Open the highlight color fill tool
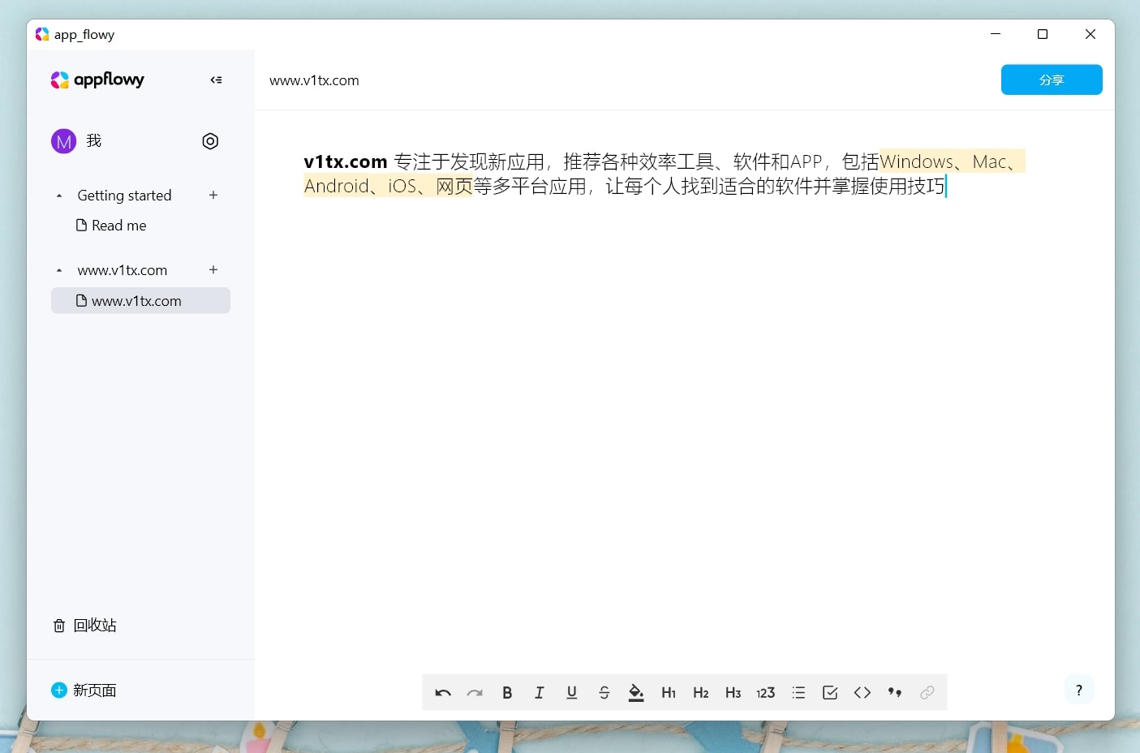The height and width of the screenshot is (753, 1140). click(636, 692)
